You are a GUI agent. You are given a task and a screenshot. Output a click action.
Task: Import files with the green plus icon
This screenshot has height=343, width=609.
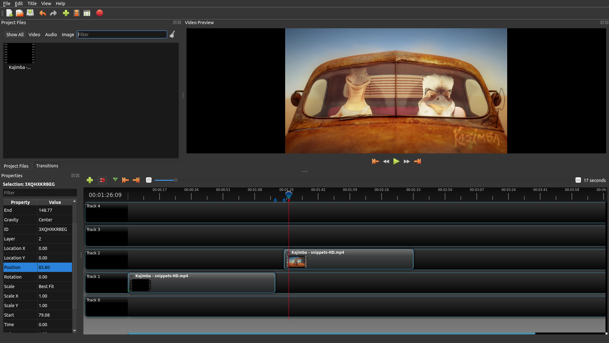(66, 13)
